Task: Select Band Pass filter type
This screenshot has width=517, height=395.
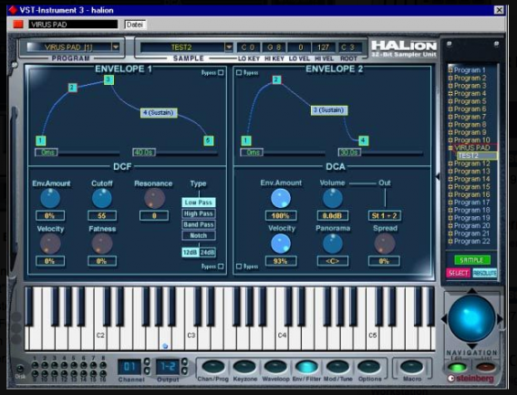Action: pyautogui.click(x=199, y=224)
